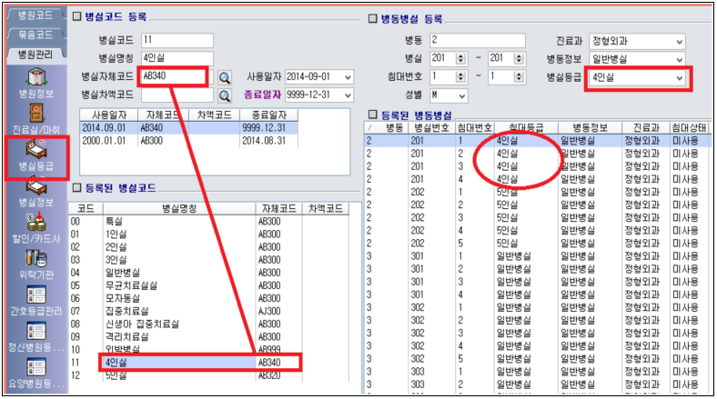The height and width of the screenshot is (399, 717).
Task: Expand the 사용일자 date dropdown
Action: pyautogui.click(x=345, y=77)
